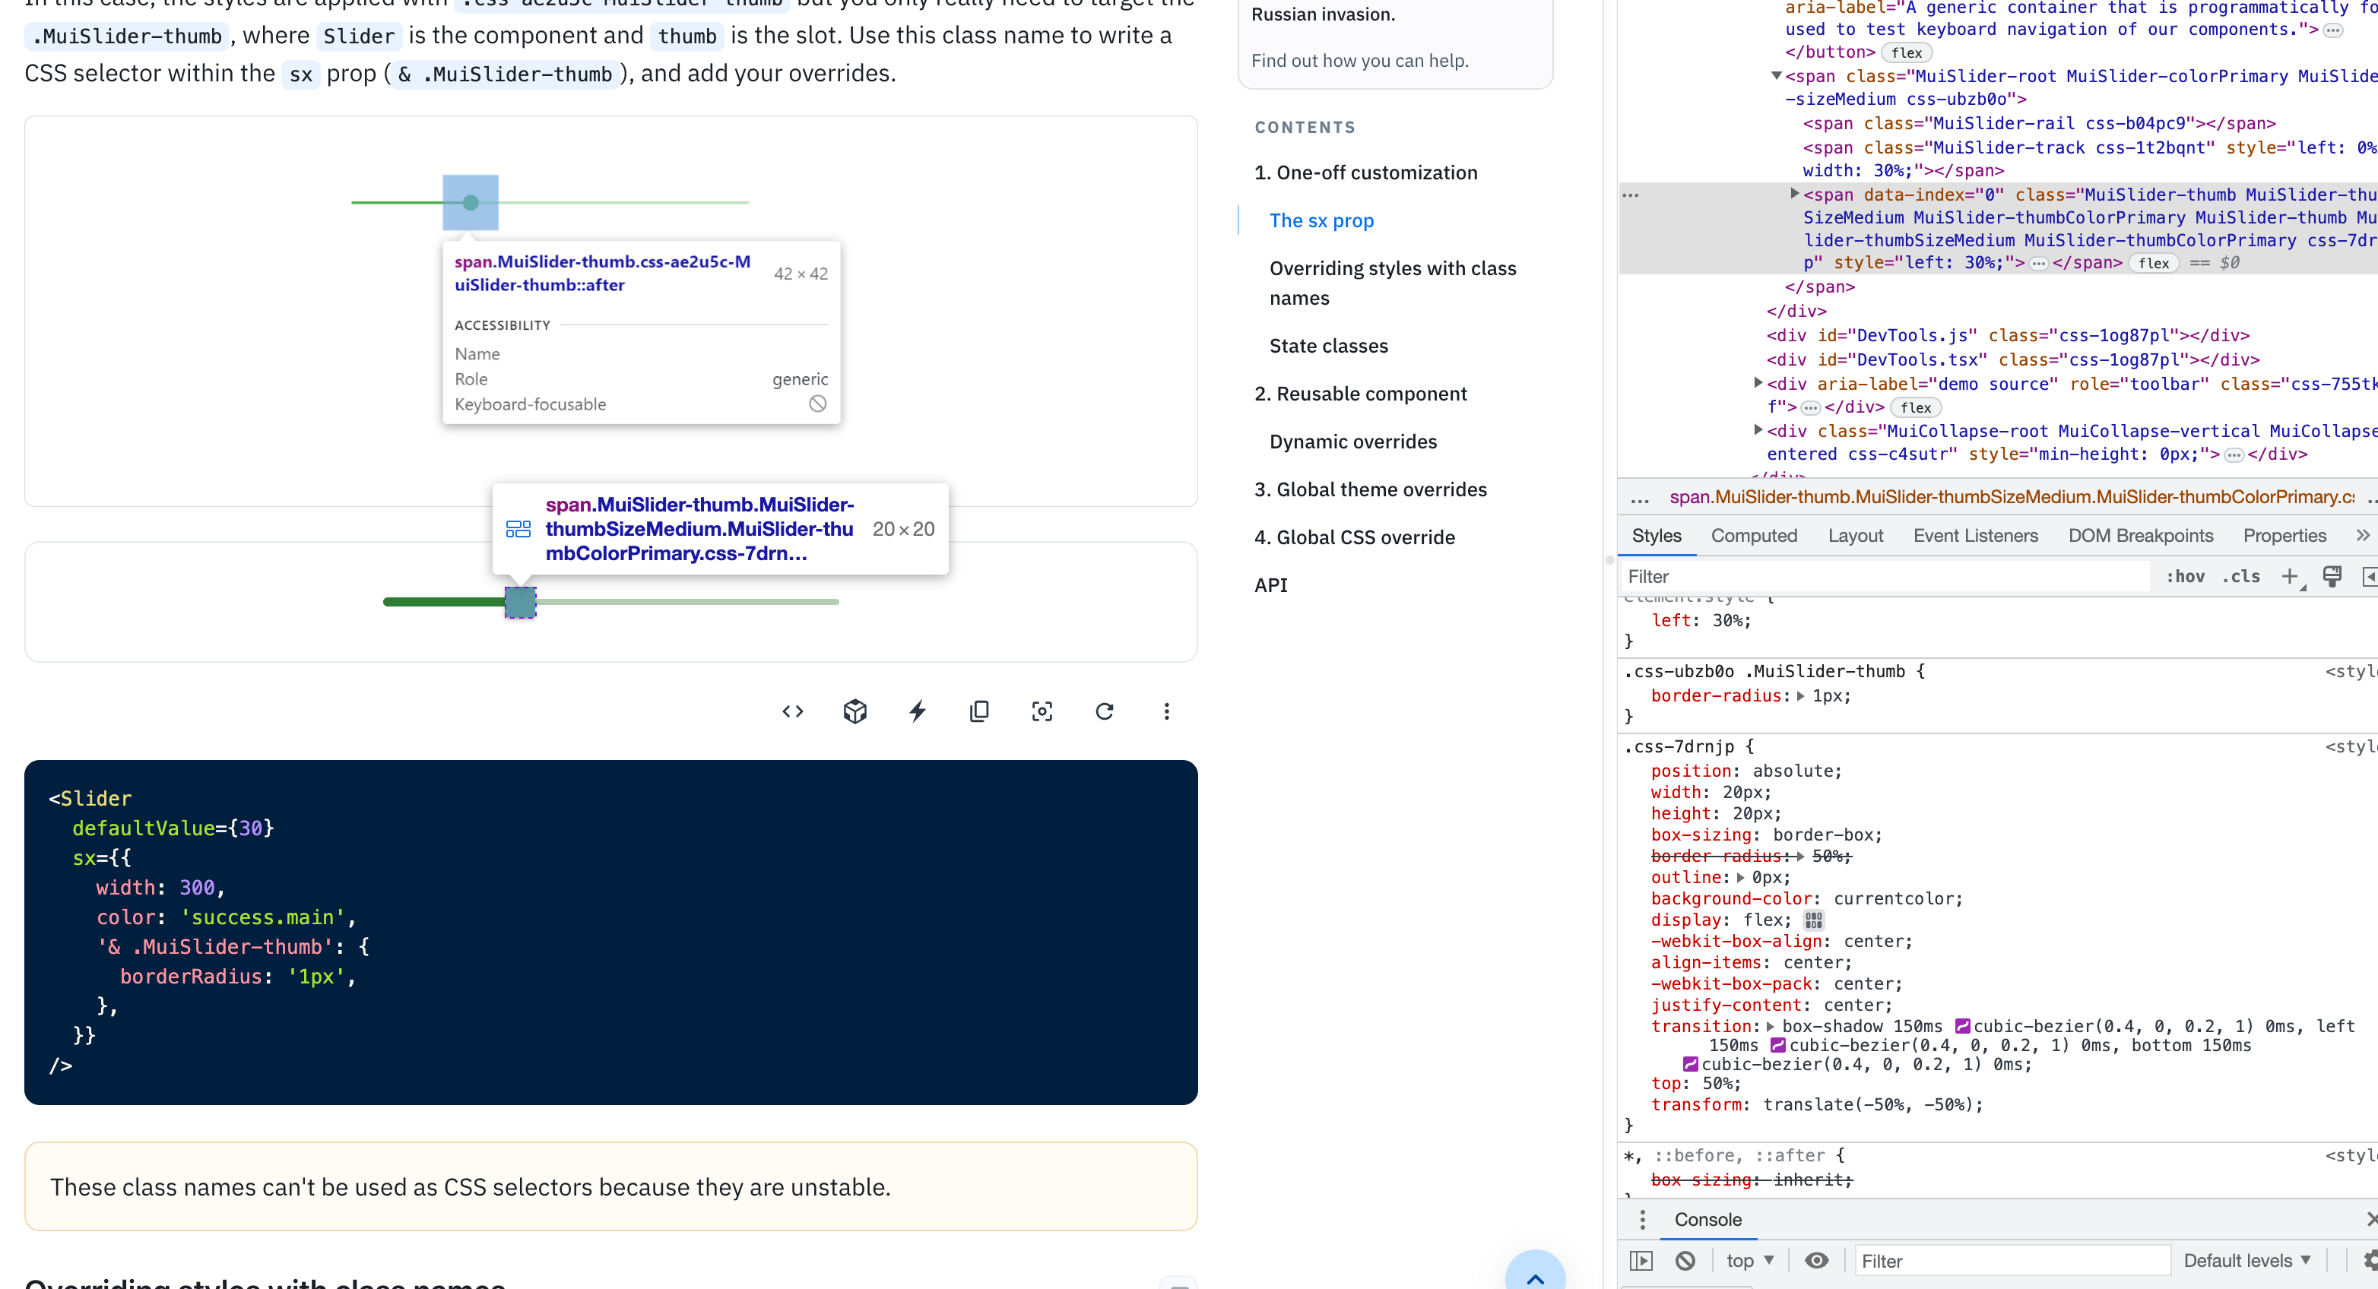Viewport: 2378px width, 1289px height.
Task: Click the show source code icon
Action: coord(792,711)
